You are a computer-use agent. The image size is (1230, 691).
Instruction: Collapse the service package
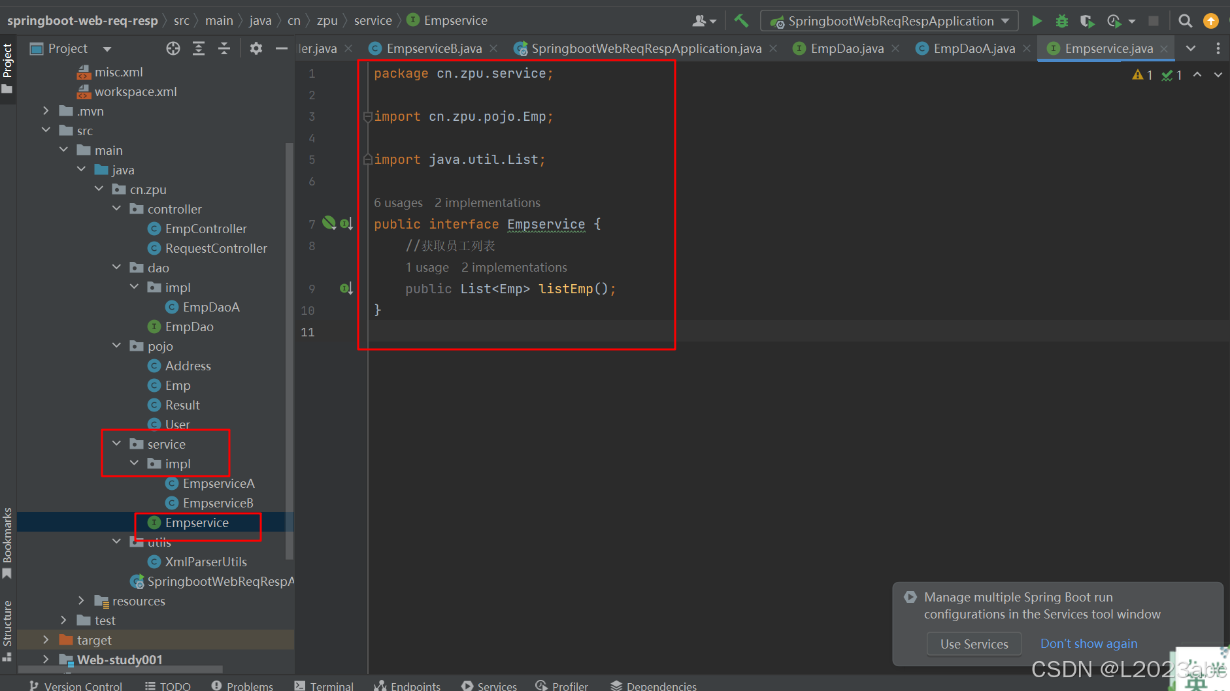point(116,444)
